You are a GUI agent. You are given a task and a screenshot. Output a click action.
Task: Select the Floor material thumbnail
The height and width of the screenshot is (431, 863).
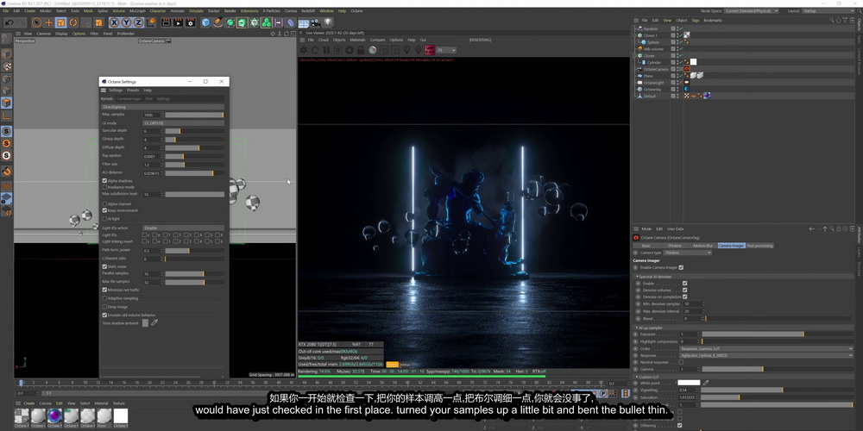point(104,416)
